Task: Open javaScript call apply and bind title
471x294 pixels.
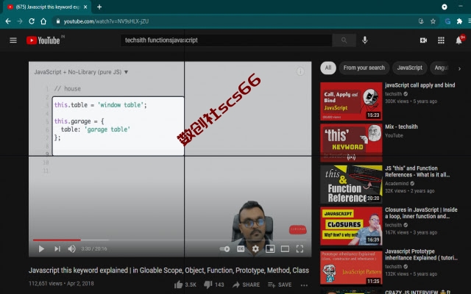Action: click(420, 85)
